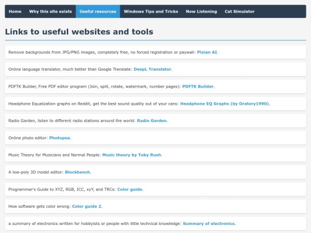Open the Color guide 2 link
Image resolution: width=311 pixels, height=233 pixels.
click(x=86, y=207)
